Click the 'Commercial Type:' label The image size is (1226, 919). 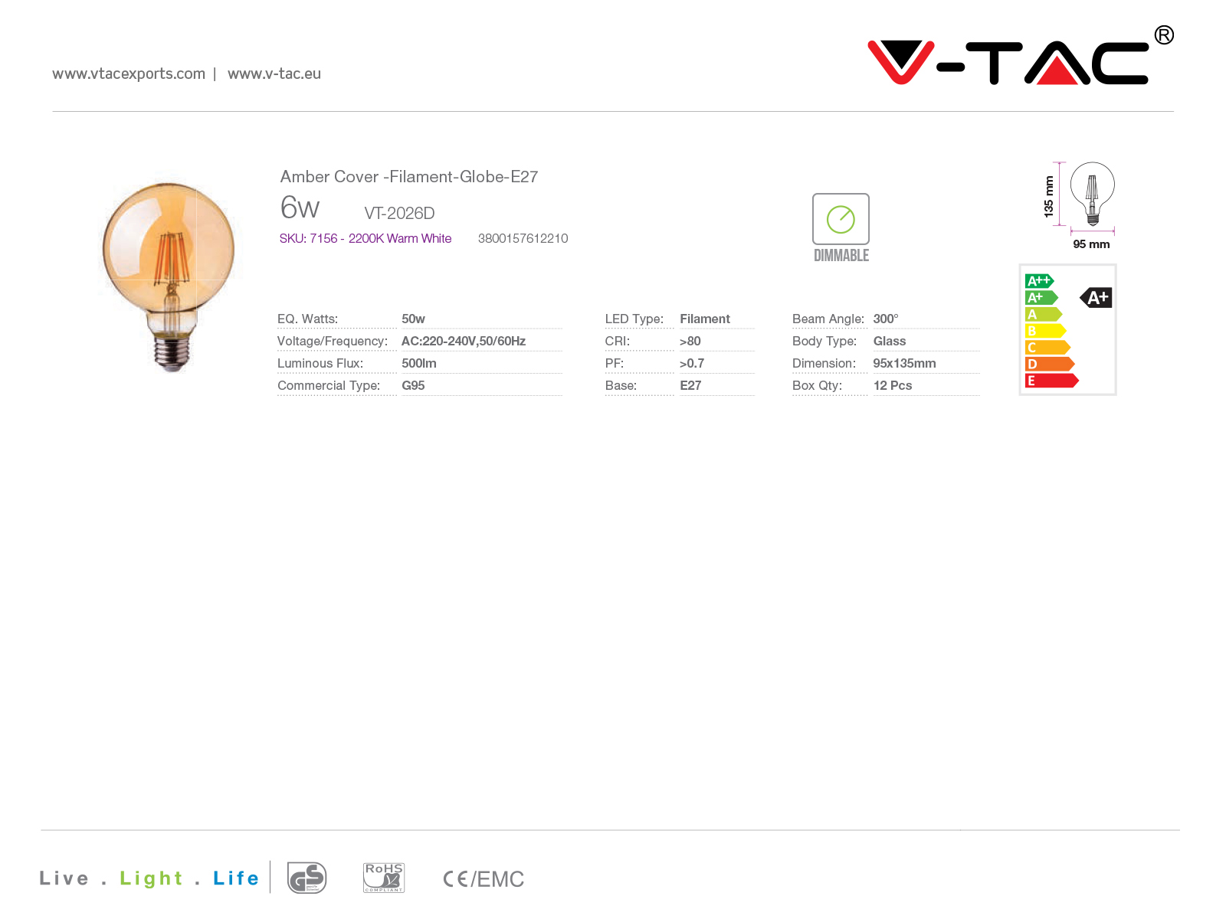(329, 385)
